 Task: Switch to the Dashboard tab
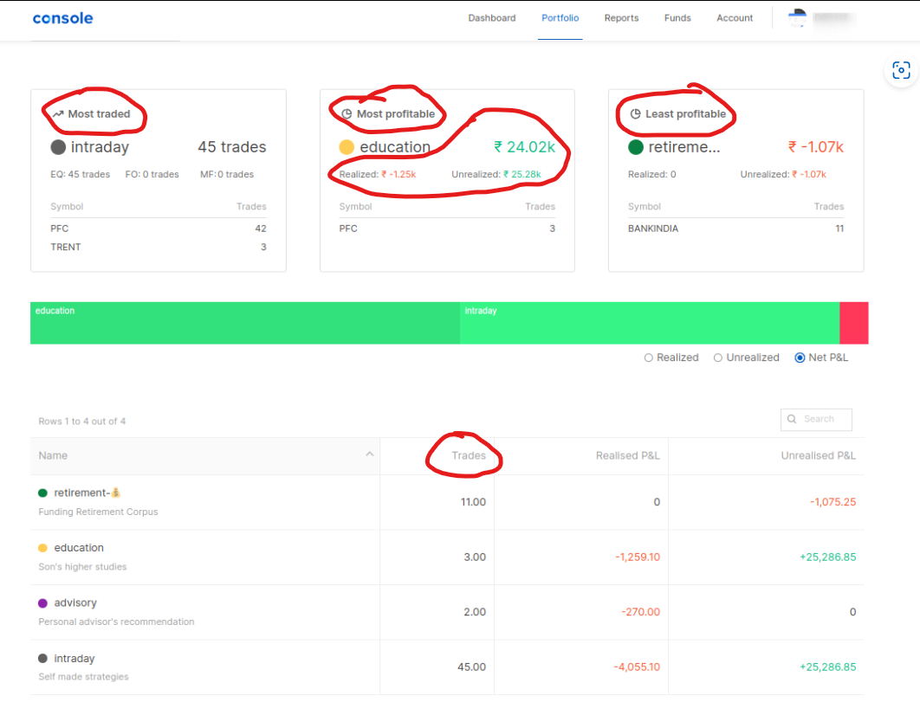[491, 17]
